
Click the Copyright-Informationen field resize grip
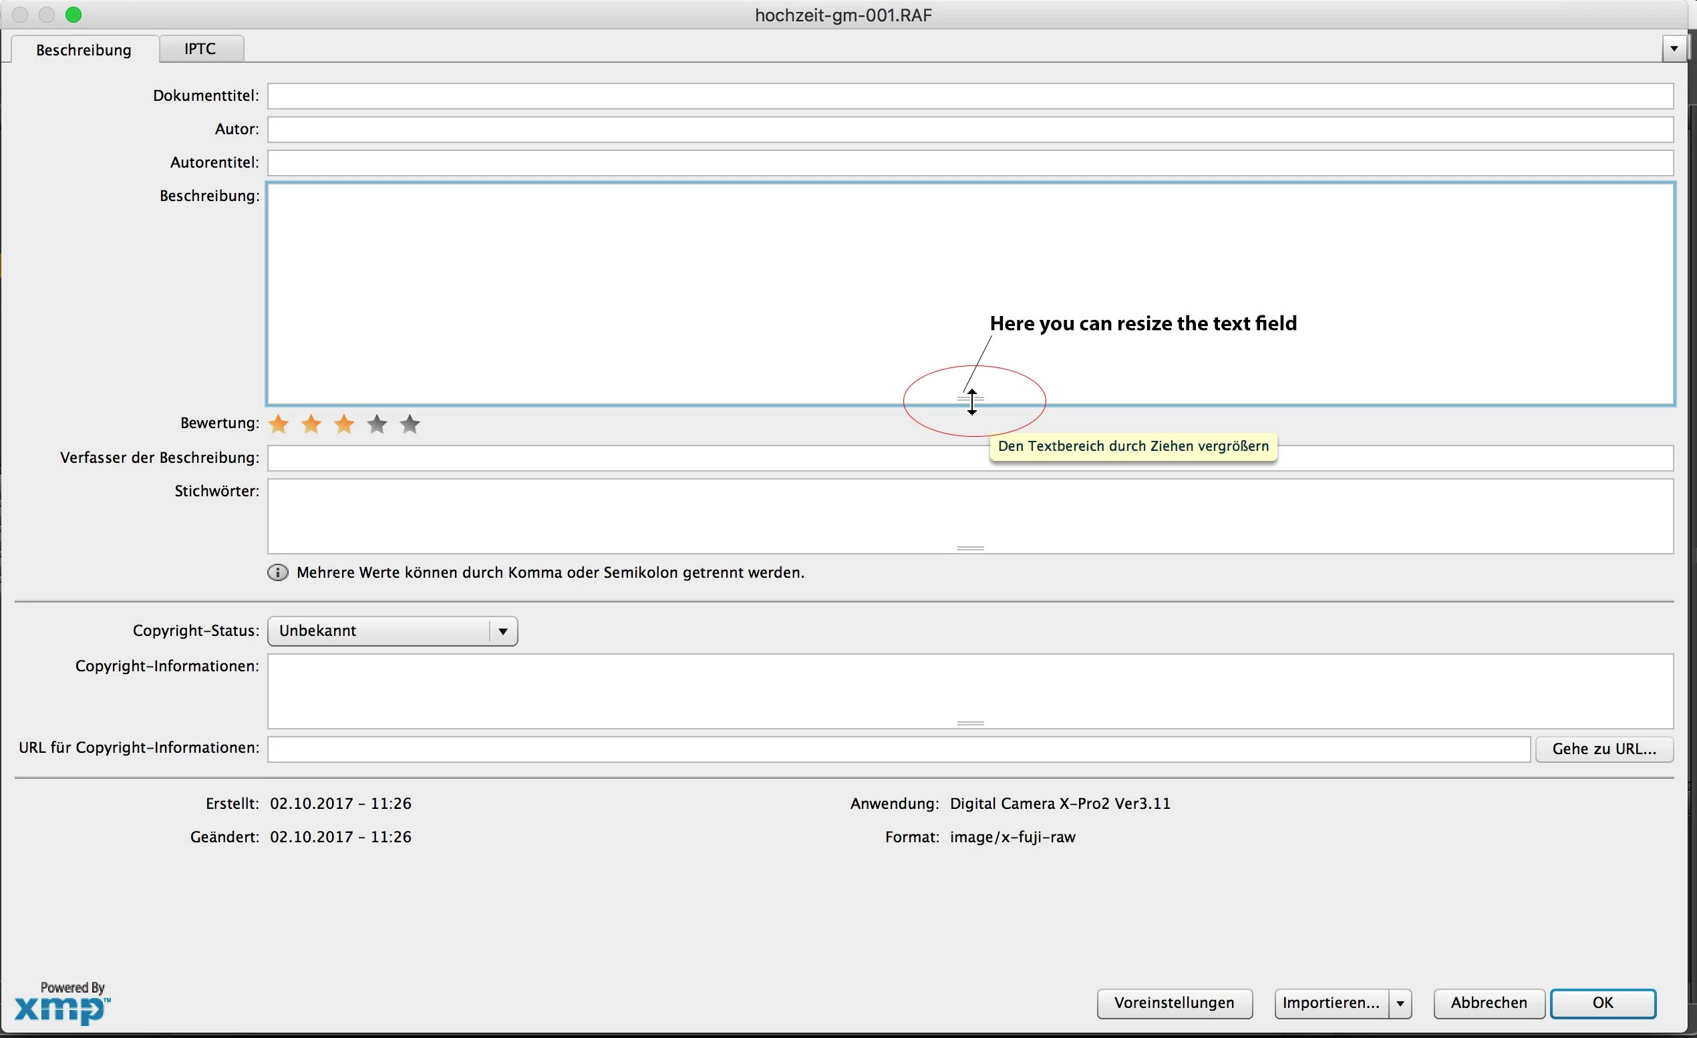(970, 723)
